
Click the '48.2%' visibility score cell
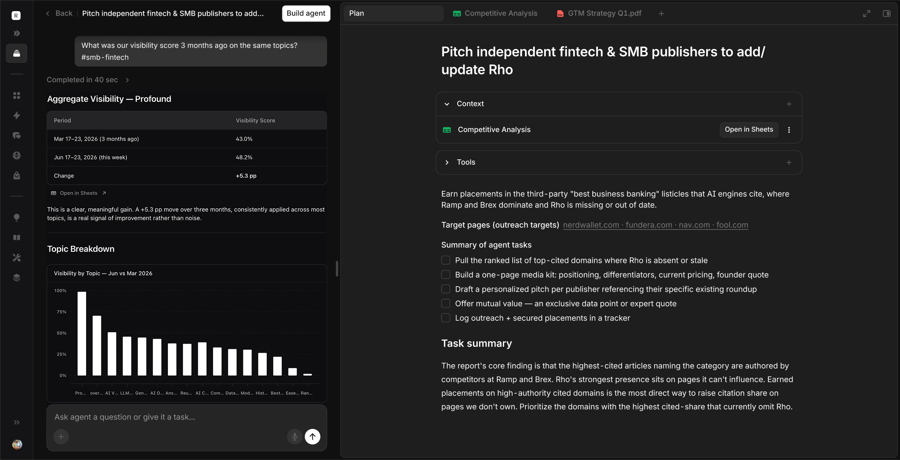244,158
